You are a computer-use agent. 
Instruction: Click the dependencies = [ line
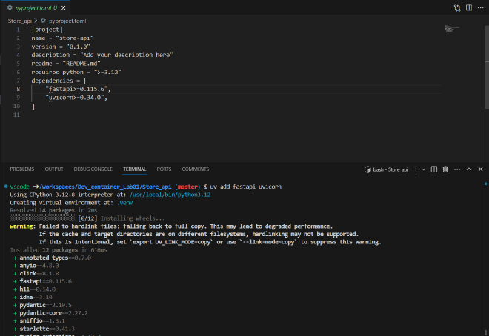coord(59,81)
